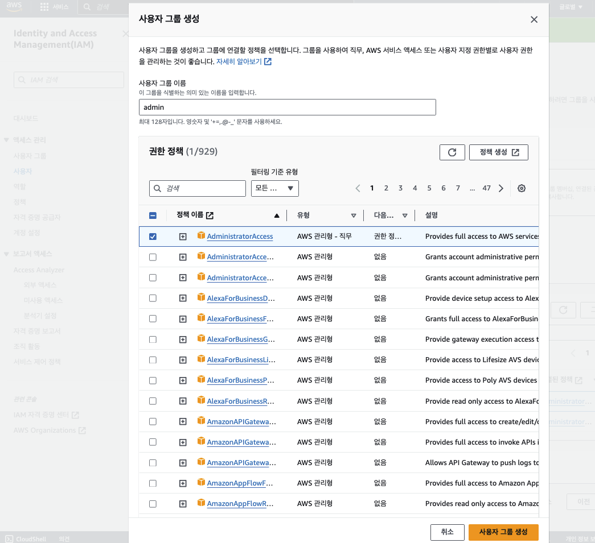Screen dimensions: 595x543
Task: Open the 글로벌 region menu in top bar
Action: pos(571,7)
